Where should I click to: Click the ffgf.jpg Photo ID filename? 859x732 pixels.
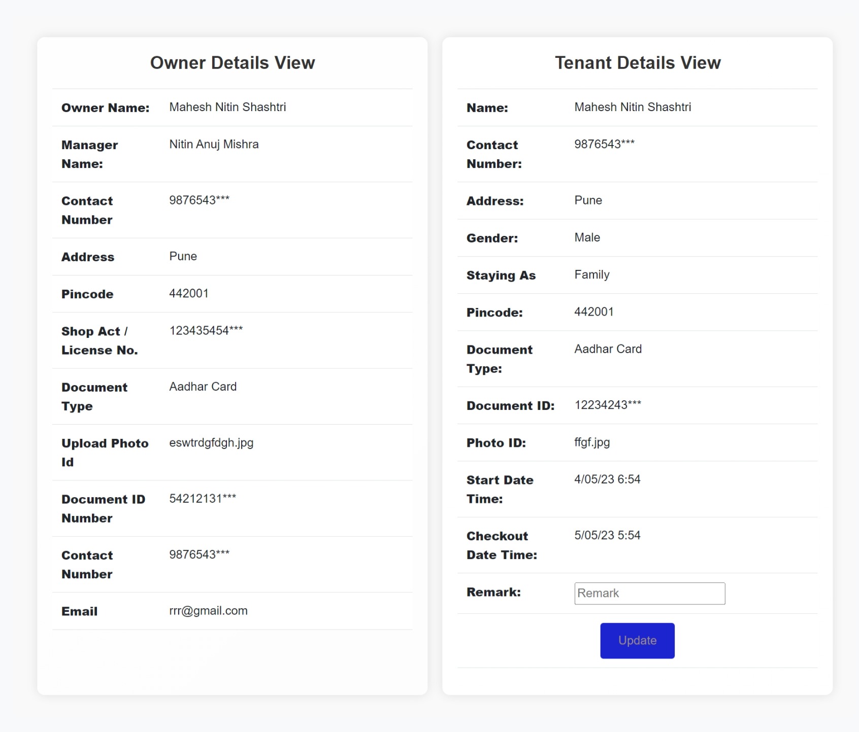592,442
